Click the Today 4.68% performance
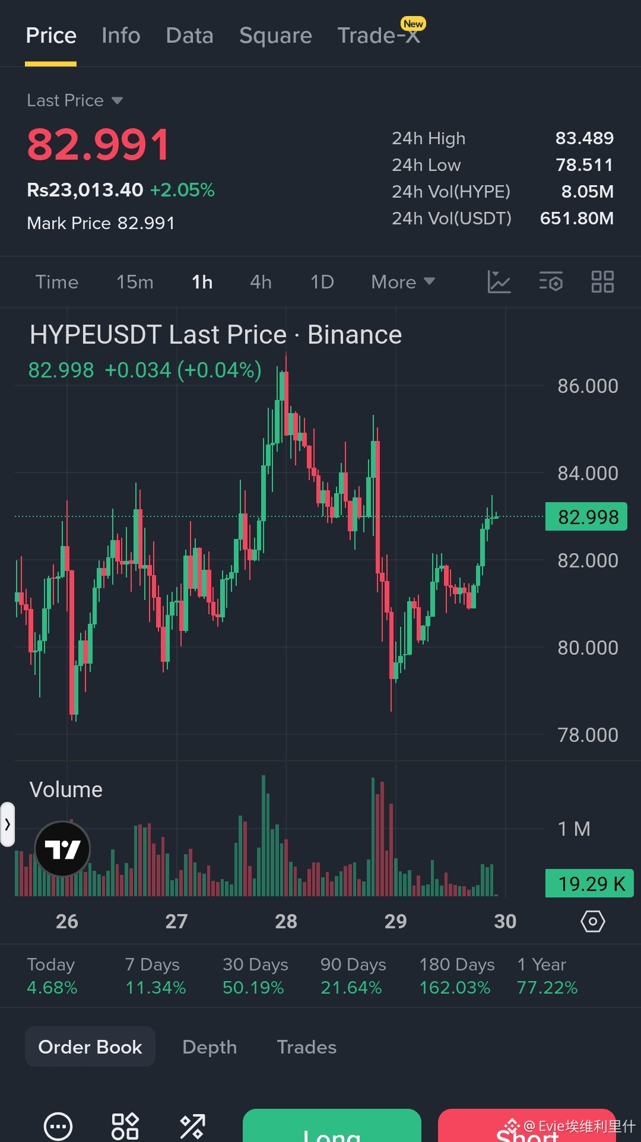The height and width of the screenshot is (1142, 641). (52, 976)
